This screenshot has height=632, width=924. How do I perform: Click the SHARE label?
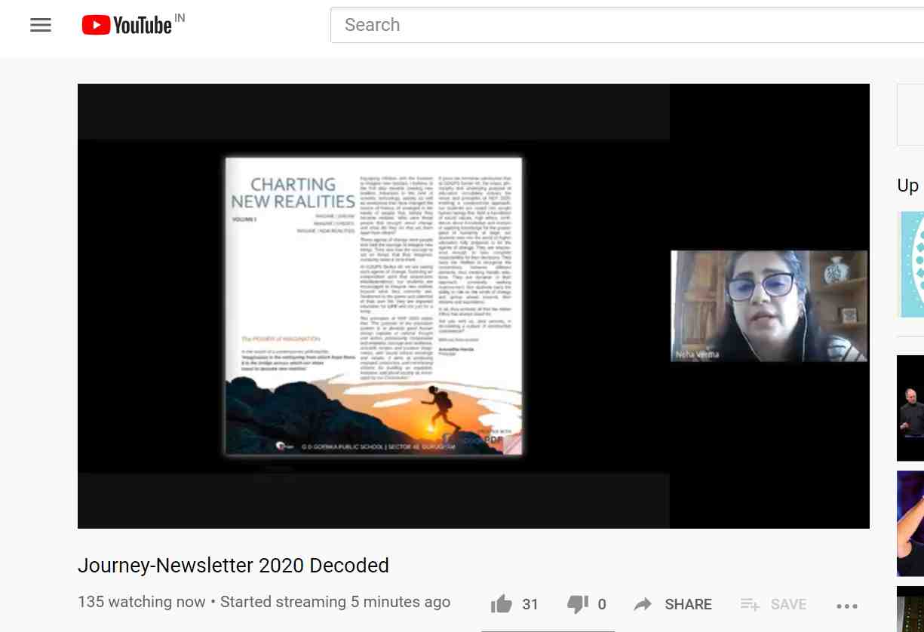(688, 604)
